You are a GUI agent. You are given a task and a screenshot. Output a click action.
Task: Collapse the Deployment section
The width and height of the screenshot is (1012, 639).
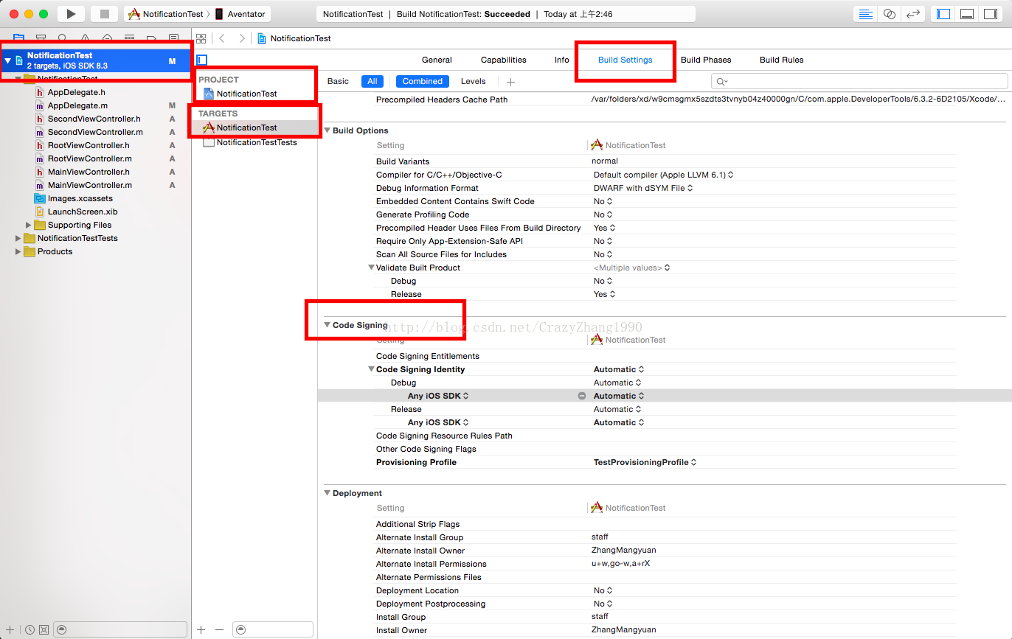tap(327, 493)
